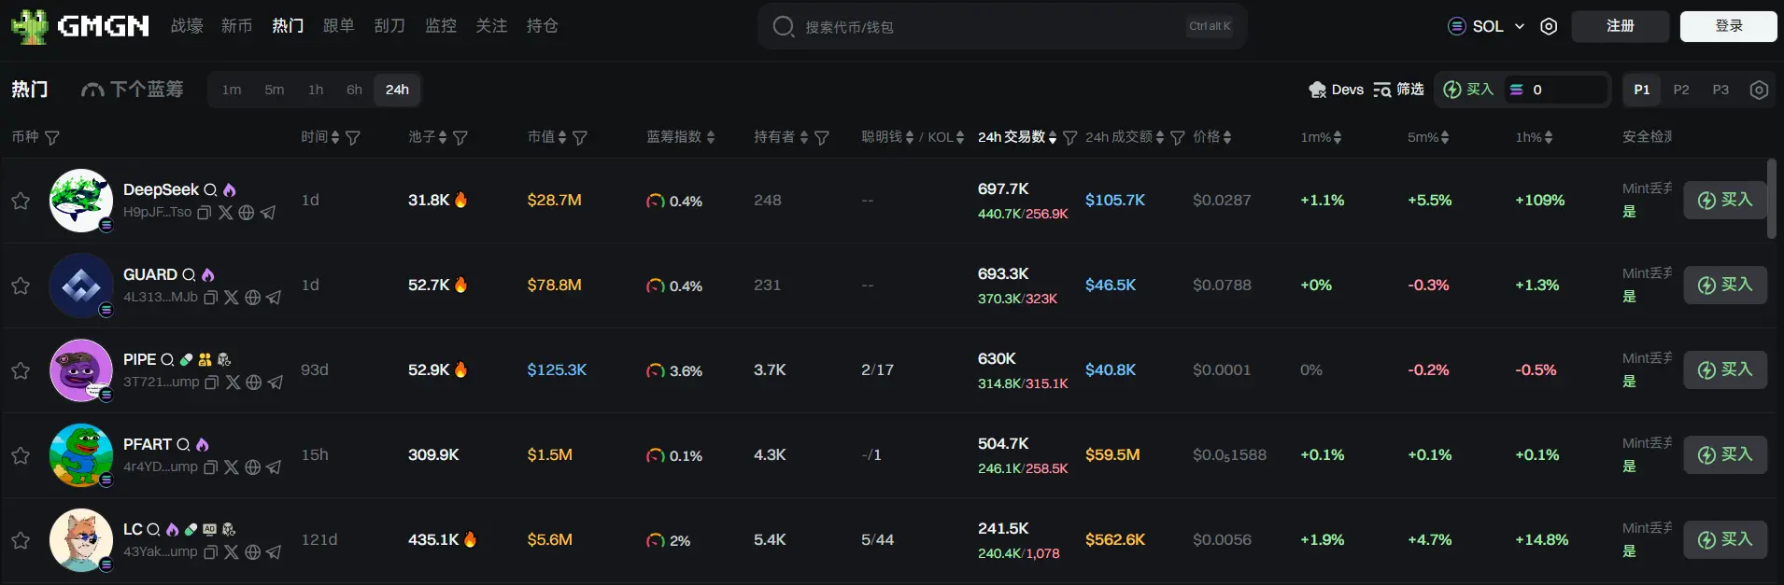The image size is (1784, 585).
Task: Click the search magnifier next to LC
Action: [x=153, y=530]
